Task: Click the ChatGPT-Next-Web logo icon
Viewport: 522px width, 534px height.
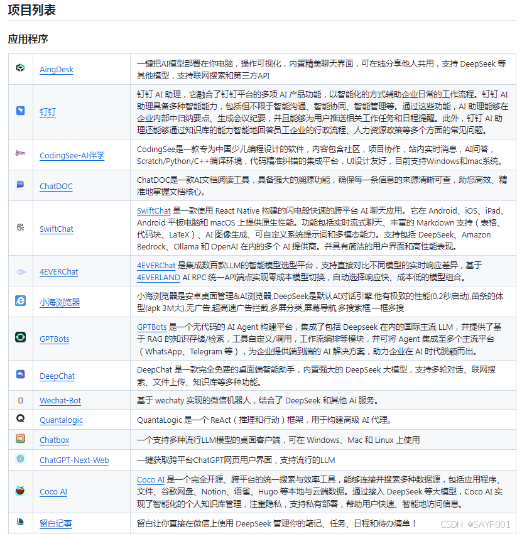Action: 21,459
